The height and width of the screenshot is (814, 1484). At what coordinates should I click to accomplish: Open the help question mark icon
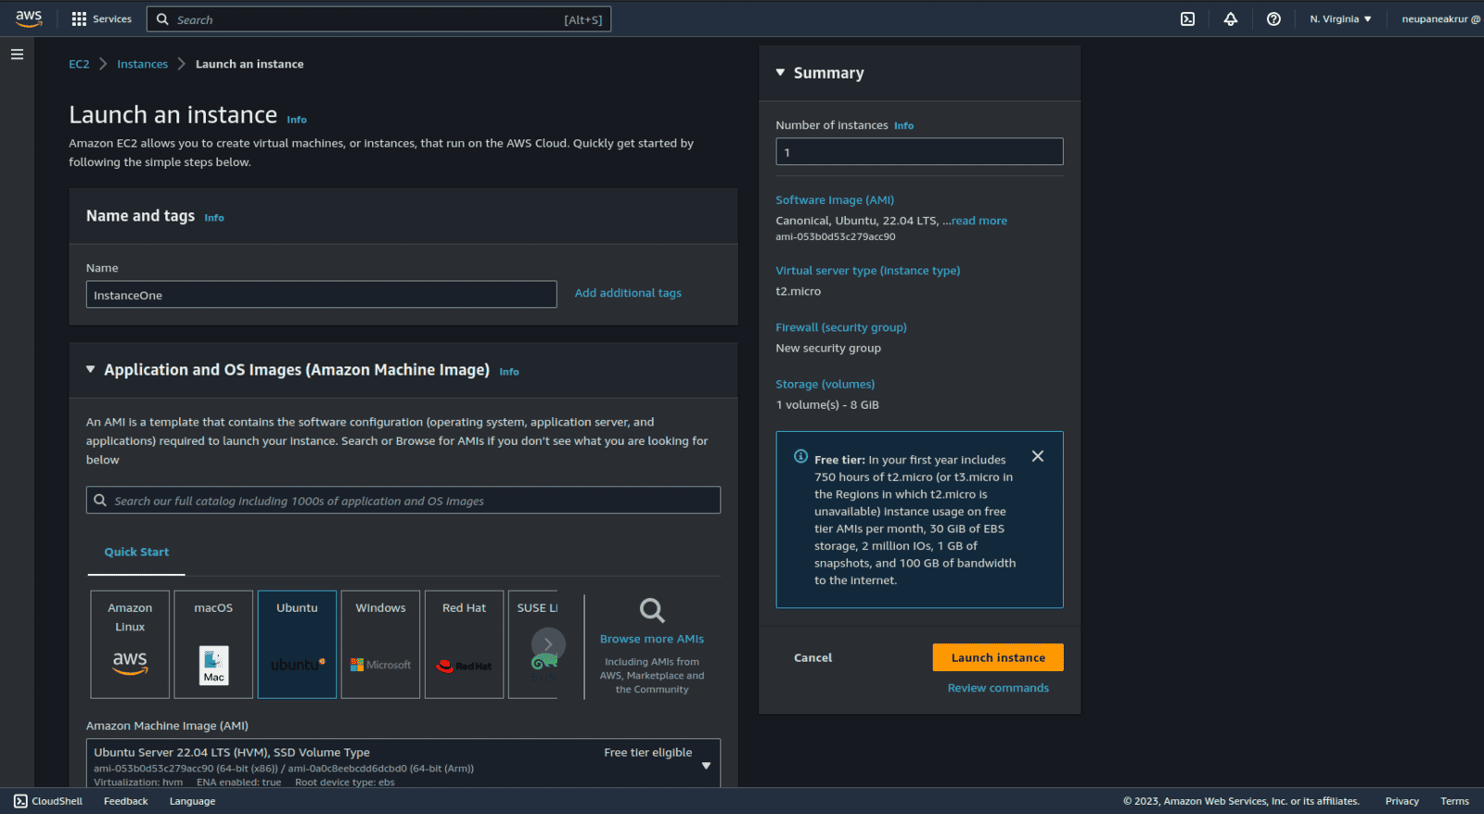coord(1273,19)
